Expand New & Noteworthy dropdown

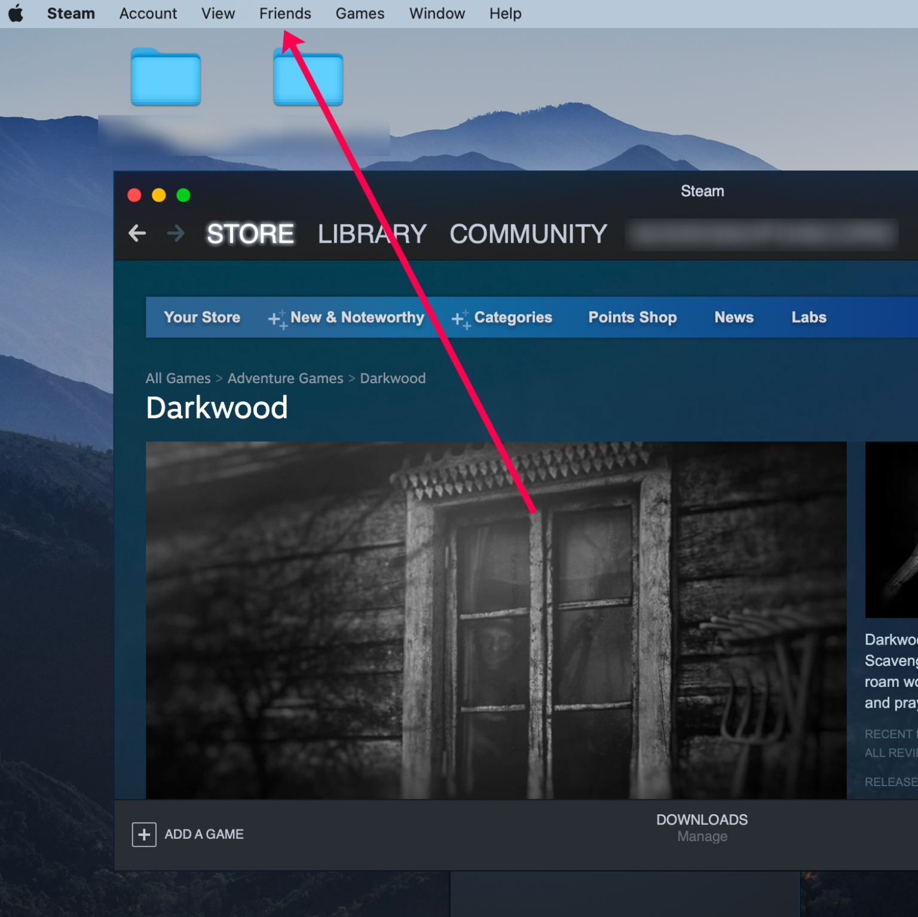pos(347,317)
